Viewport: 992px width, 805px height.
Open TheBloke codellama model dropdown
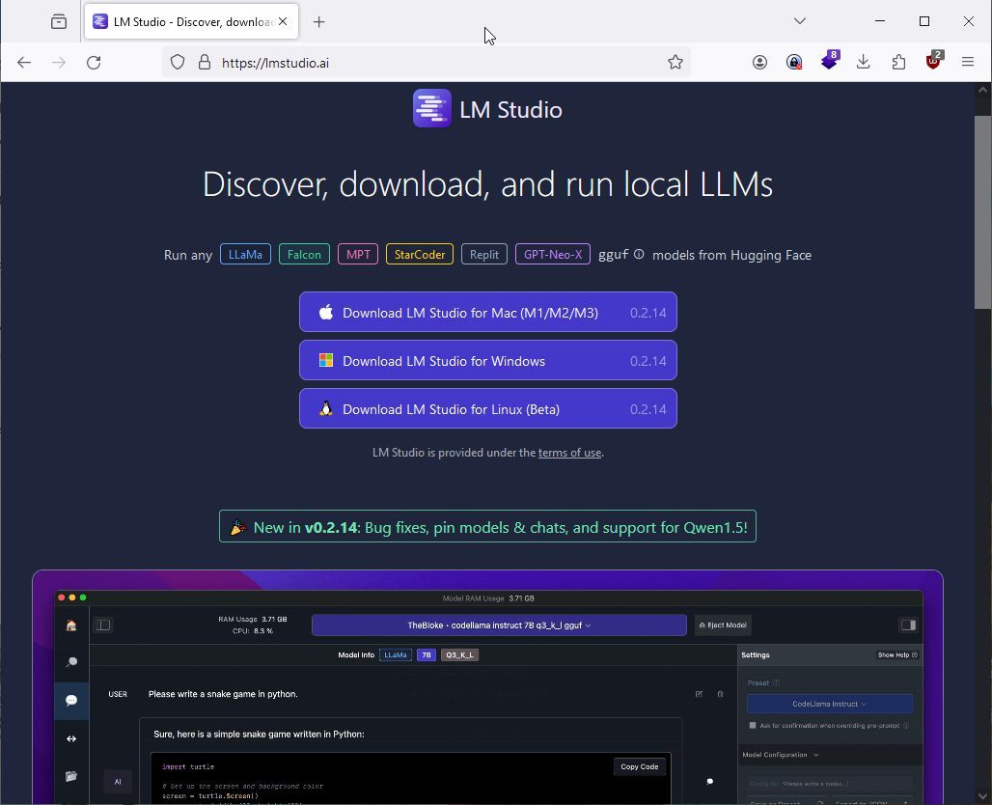pyautogui.click(x=499, y=625)
